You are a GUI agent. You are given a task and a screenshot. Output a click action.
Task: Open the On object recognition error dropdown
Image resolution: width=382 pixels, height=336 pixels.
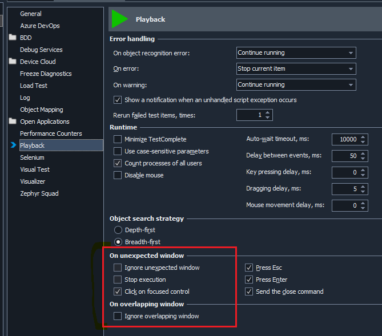[296, 53]
